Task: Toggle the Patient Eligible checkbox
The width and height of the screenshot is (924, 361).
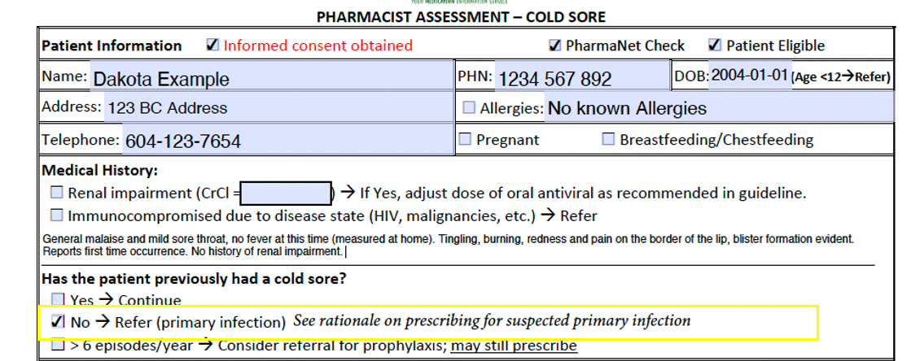Action: [714, 46]
